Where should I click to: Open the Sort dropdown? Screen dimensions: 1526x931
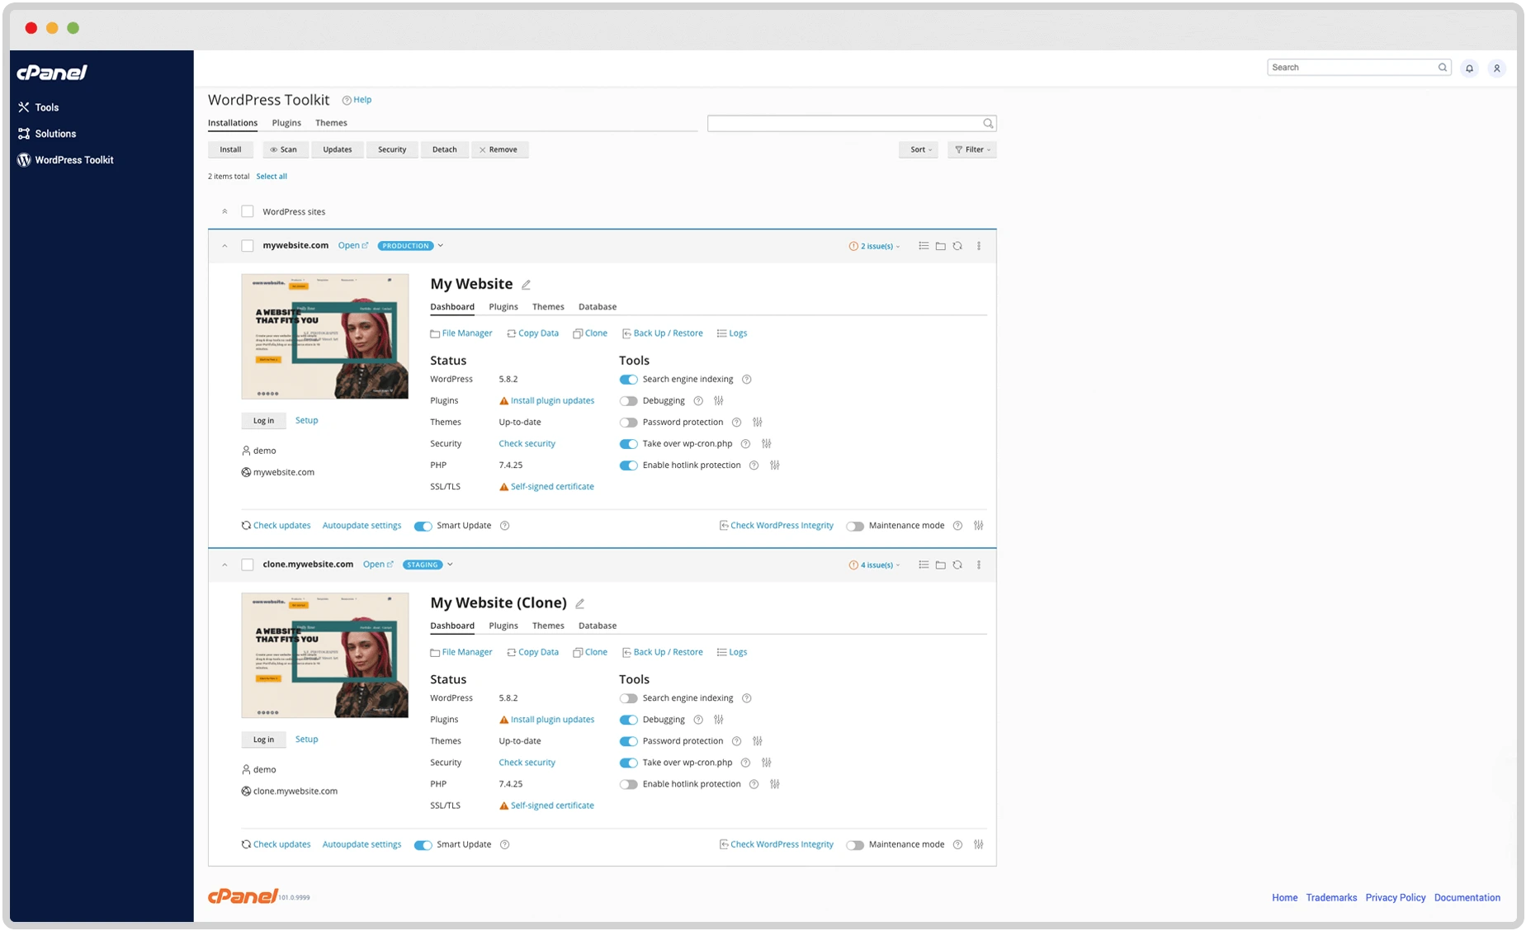click(x=918, y=149)
